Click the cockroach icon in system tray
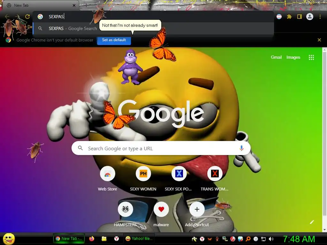327x245 pixels. [217, 239]
